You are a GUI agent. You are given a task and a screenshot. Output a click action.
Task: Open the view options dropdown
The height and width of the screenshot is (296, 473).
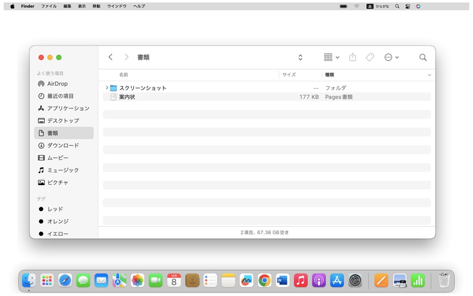pyautogui.click(x=331, y=57)
